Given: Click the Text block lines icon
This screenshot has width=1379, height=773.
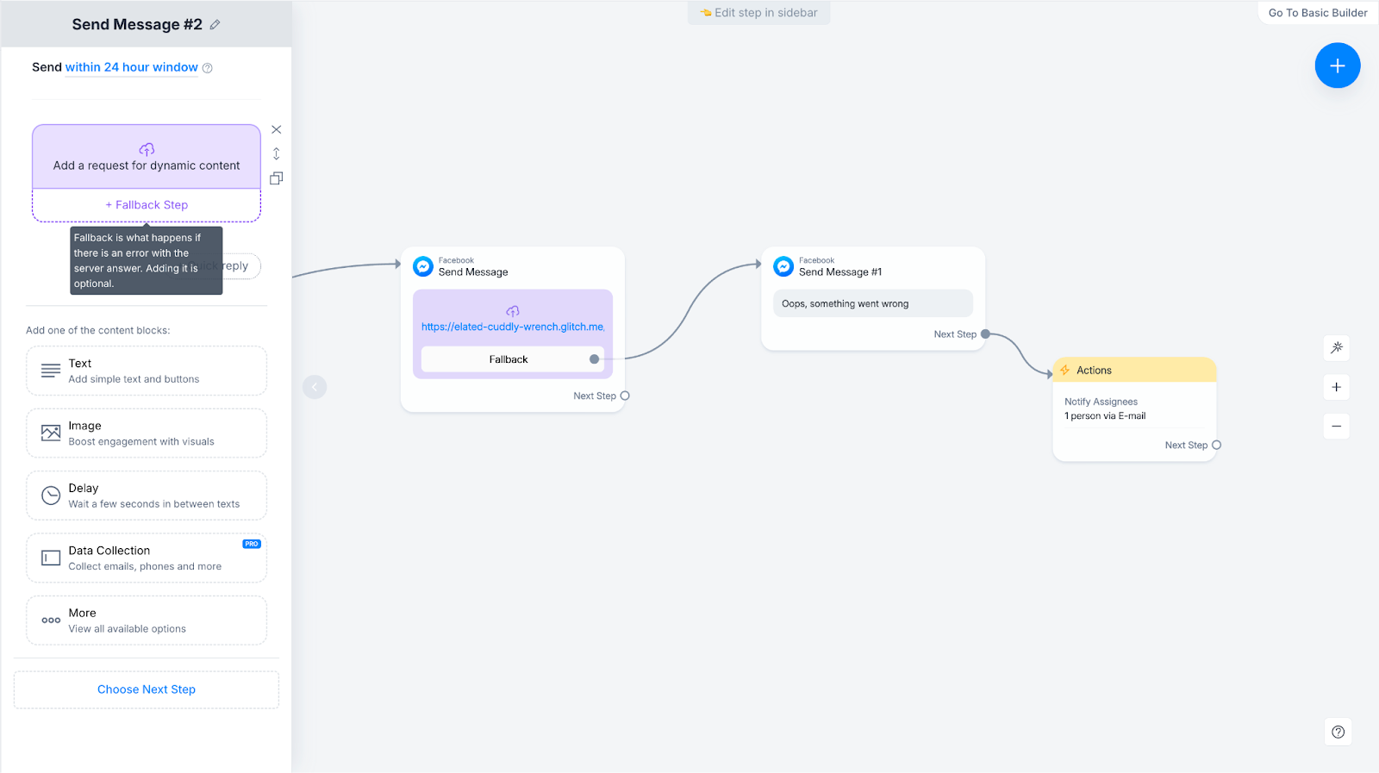Looking at the screenshot, I should pyautogui.click(x=51, y=371).
